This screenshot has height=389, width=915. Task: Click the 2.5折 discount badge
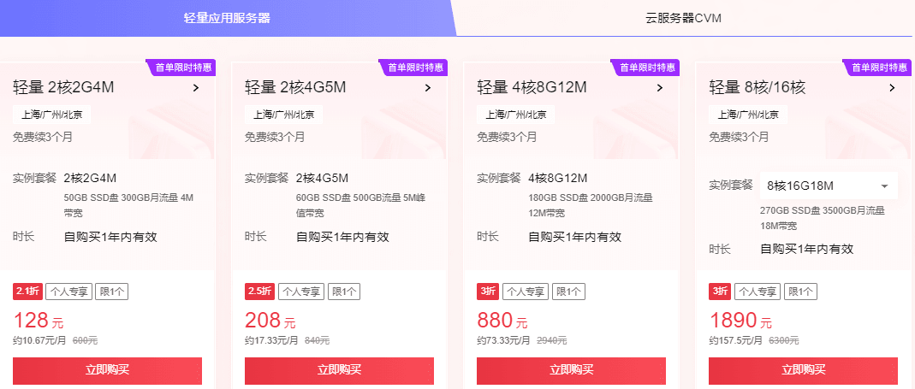(x=258, y=292)
